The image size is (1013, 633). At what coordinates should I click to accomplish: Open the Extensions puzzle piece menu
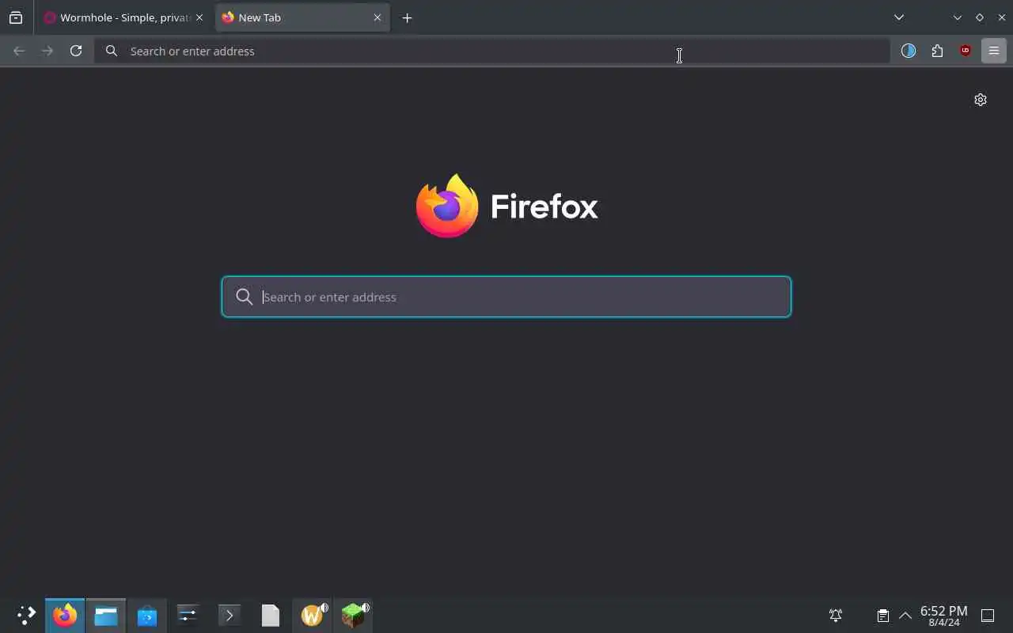click(937, 51)
